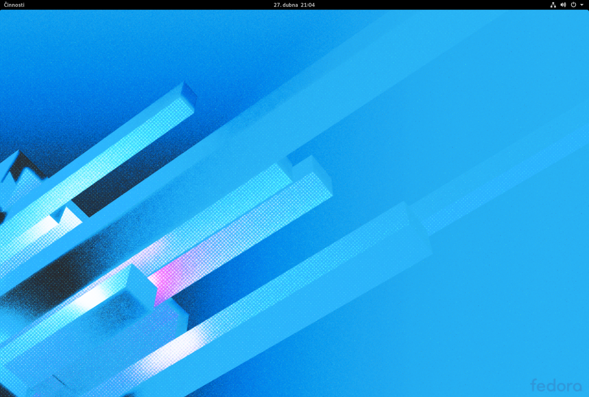Open the system status area via network icon
This screenshot has width=589, height=397.
553,5
